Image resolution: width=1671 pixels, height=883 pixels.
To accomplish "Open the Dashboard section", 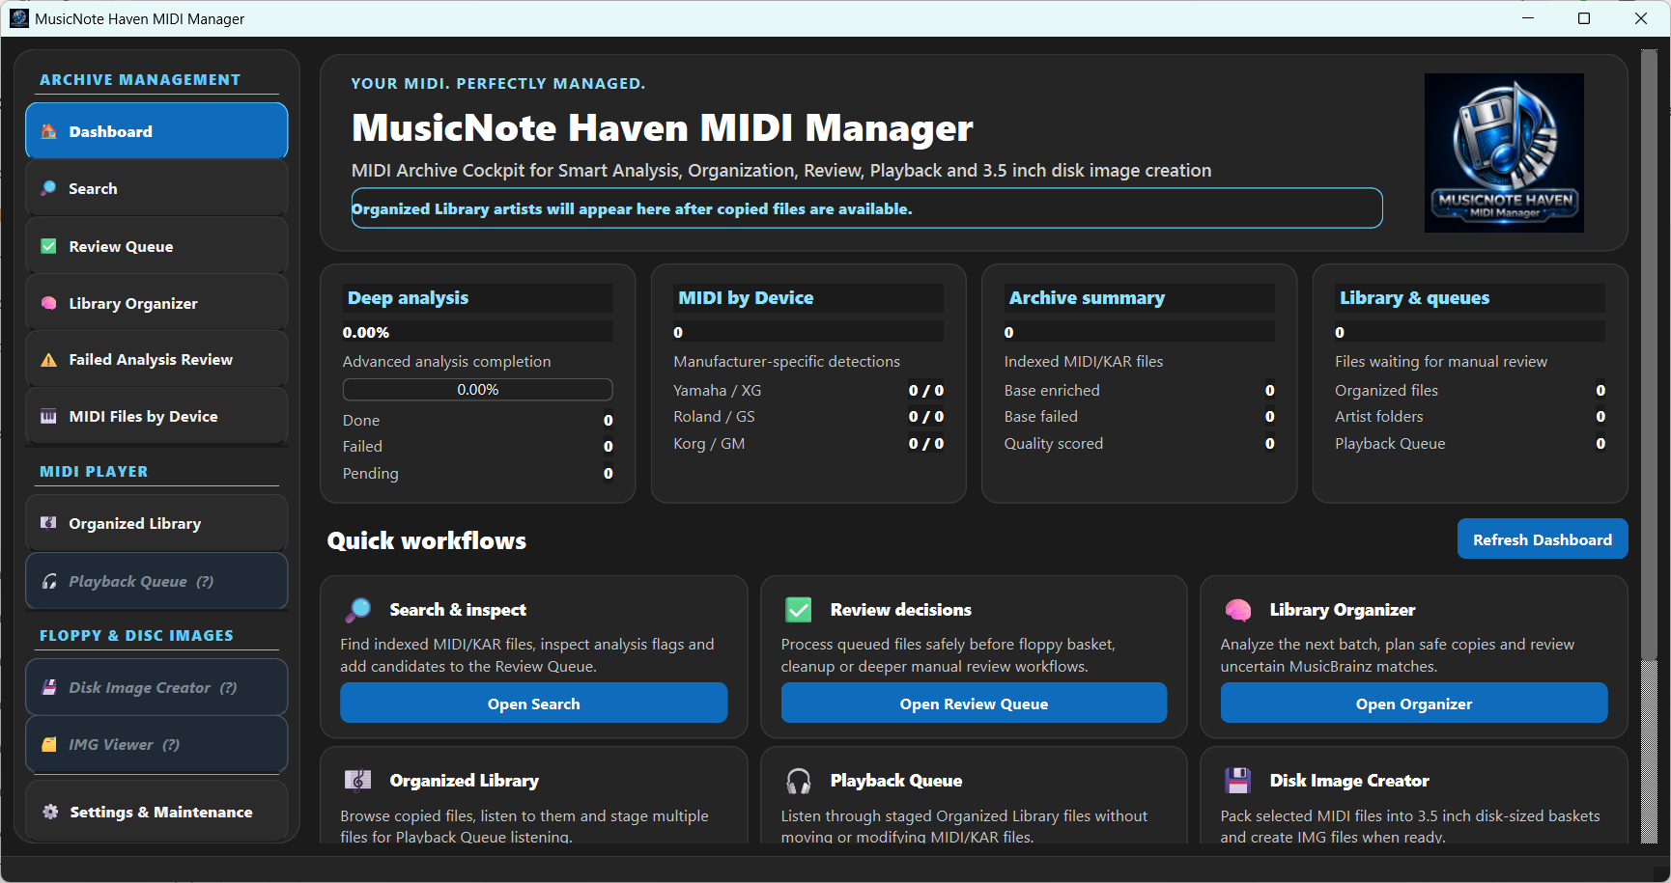I will 156,130.
